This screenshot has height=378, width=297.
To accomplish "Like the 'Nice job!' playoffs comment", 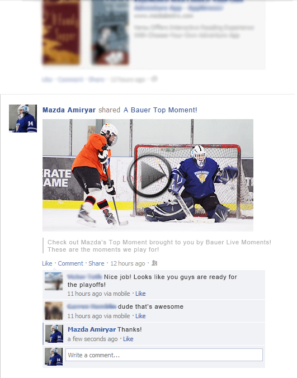I will [140, 294].
